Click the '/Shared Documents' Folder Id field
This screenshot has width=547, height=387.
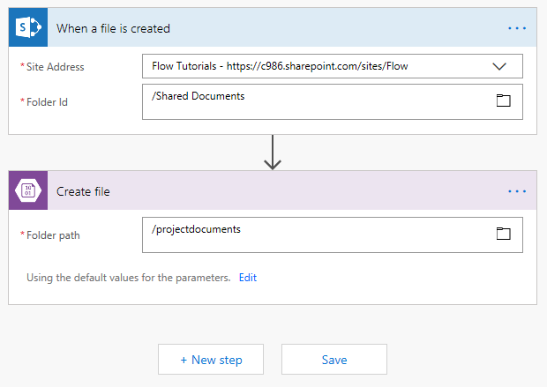point(318,101)
